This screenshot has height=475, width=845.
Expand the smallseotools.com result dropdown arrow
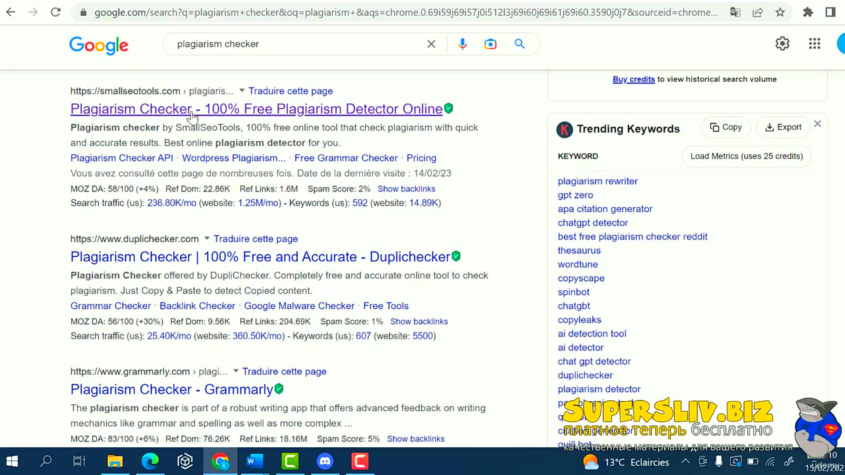coord(242,91)
